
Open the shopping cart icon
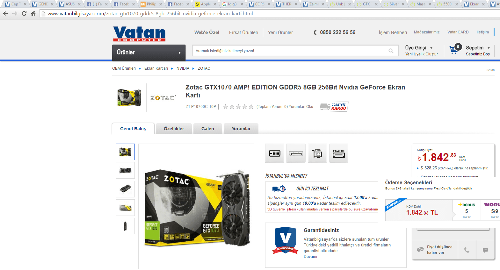tap(453, 50)
